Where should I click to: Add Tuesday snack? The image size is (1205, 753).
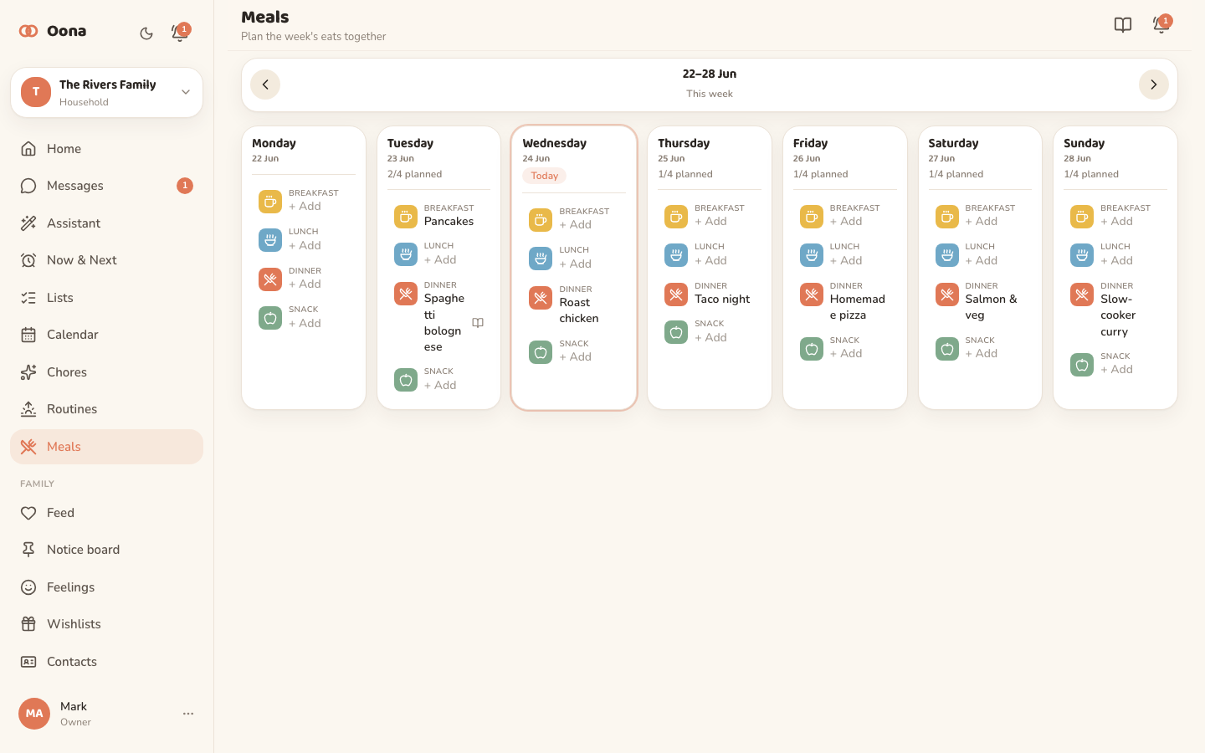coord(440,386)
